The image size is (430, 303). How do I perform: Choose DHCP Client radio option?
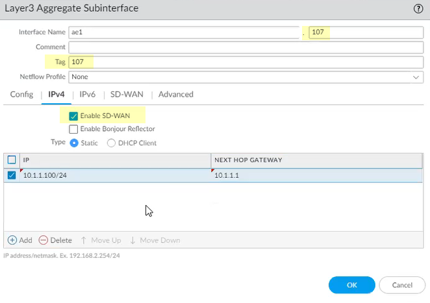[111, 143]
